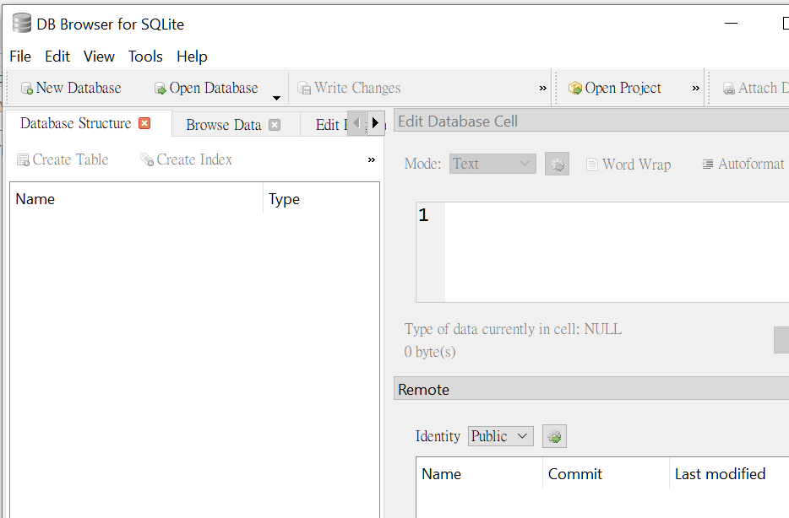
Task: Click the Write Changes toolbar icon
Action: pos(304,88)
